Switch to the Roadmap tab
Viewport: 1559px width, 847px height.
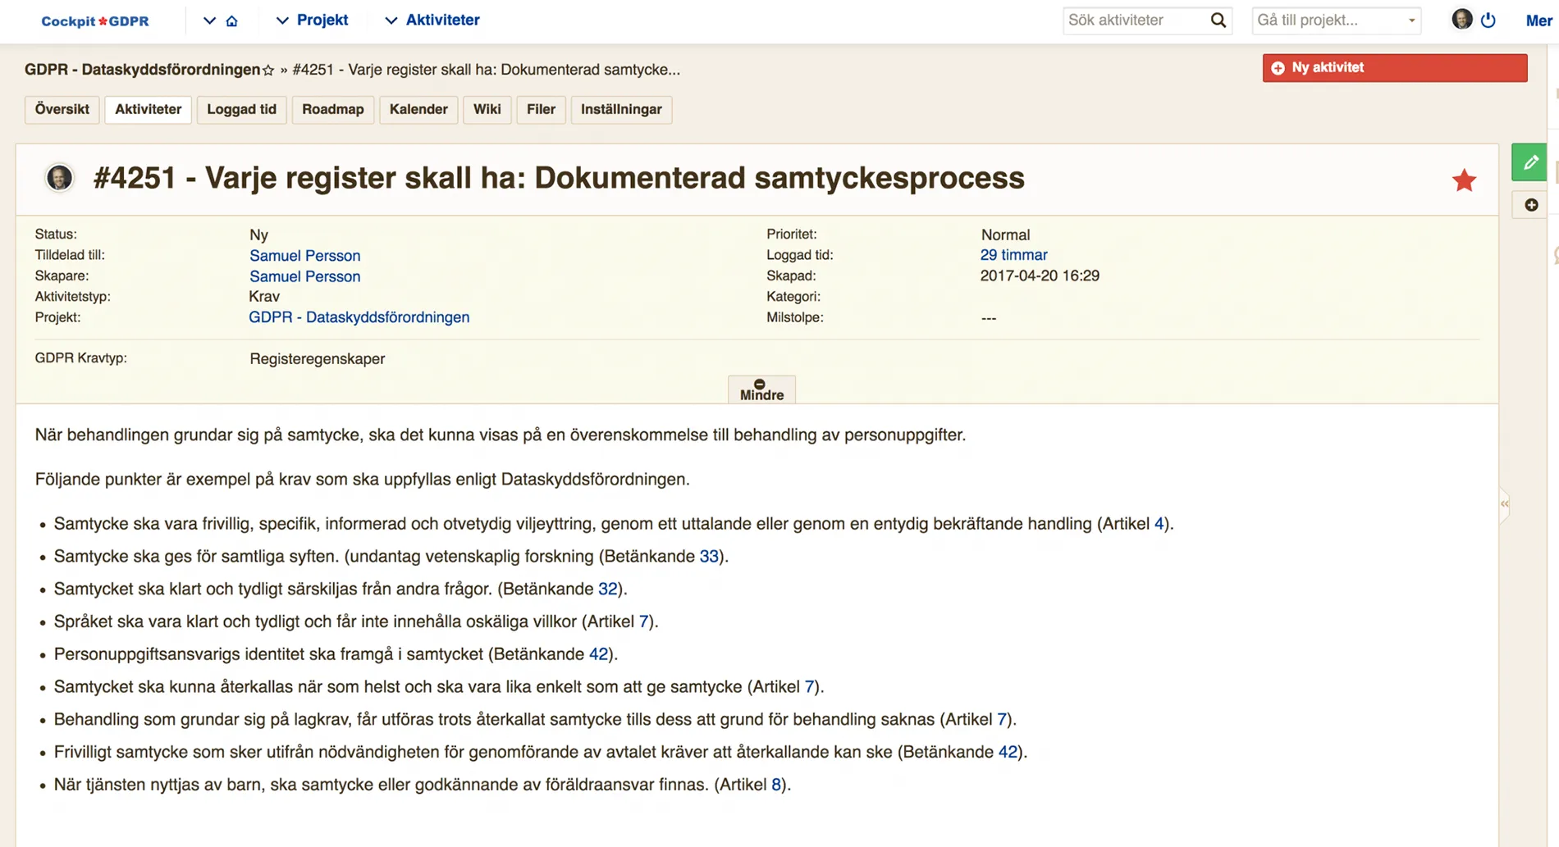coord(332,109)
